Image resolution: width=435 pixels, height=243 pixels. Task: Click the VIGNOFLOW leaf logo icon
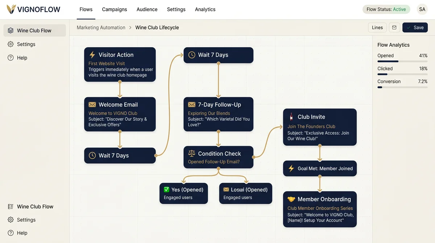click(11, 9)
